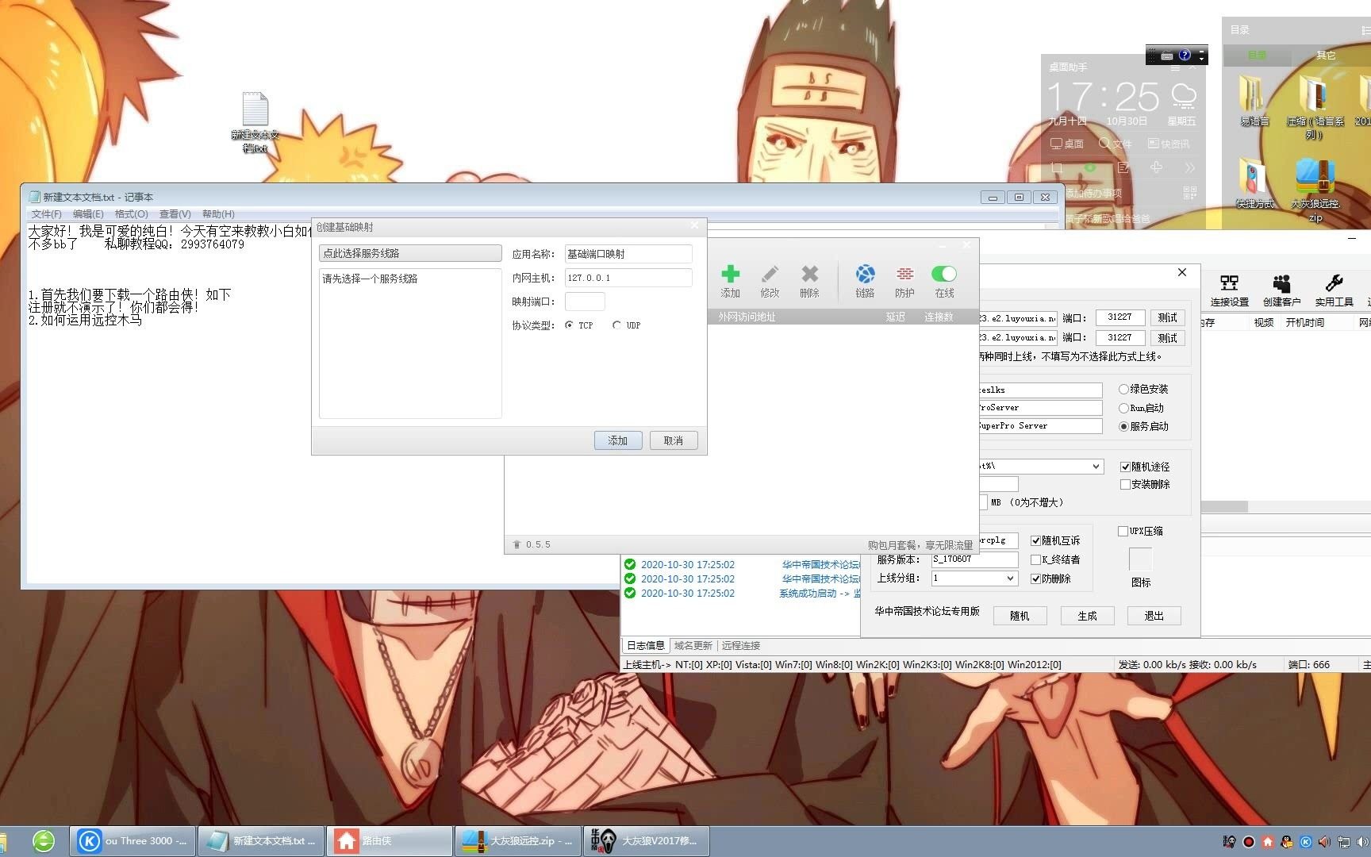The image size is (1371, 857).
Task: Click the first 测试 button beside port 31227
Action: pos(1167,317)
